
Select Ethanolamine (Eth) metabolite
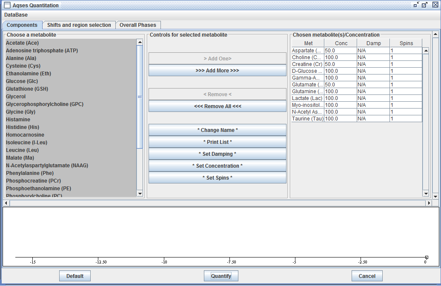(x=71, y=73)
